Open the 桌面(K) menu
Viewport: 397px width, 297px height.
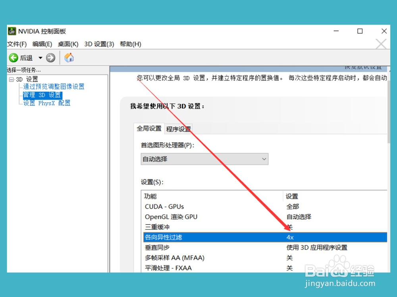coord(68,44)
